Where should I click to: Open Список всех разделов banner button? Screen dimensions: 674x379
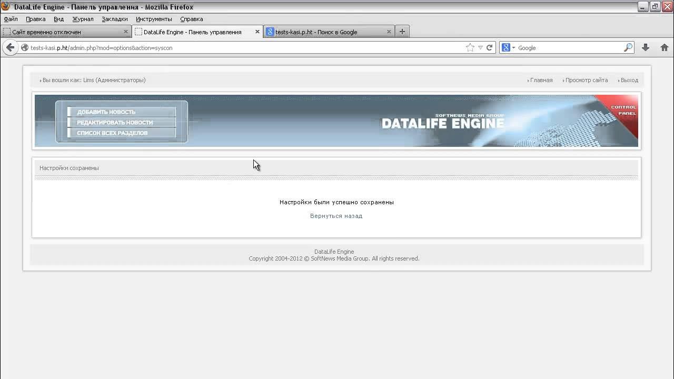point(122,133)
